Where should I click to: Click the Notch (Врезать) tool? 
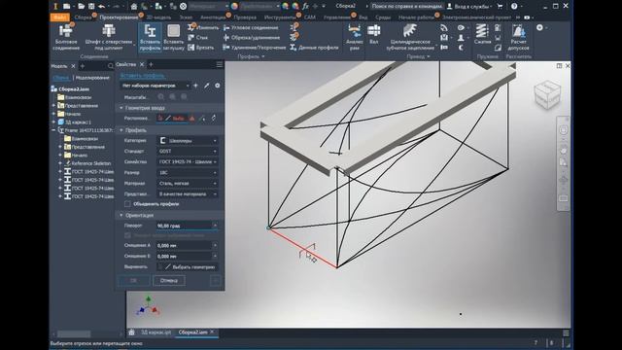click(x=201, y=48)
